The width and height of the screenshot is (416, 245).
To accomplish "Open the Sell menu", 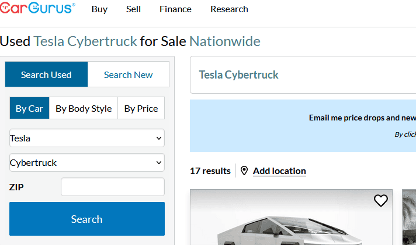I will (133, 9).
